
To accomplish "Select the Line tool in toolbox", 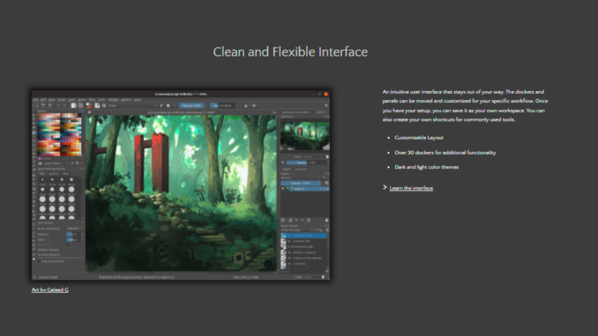I will click(33, 136).
